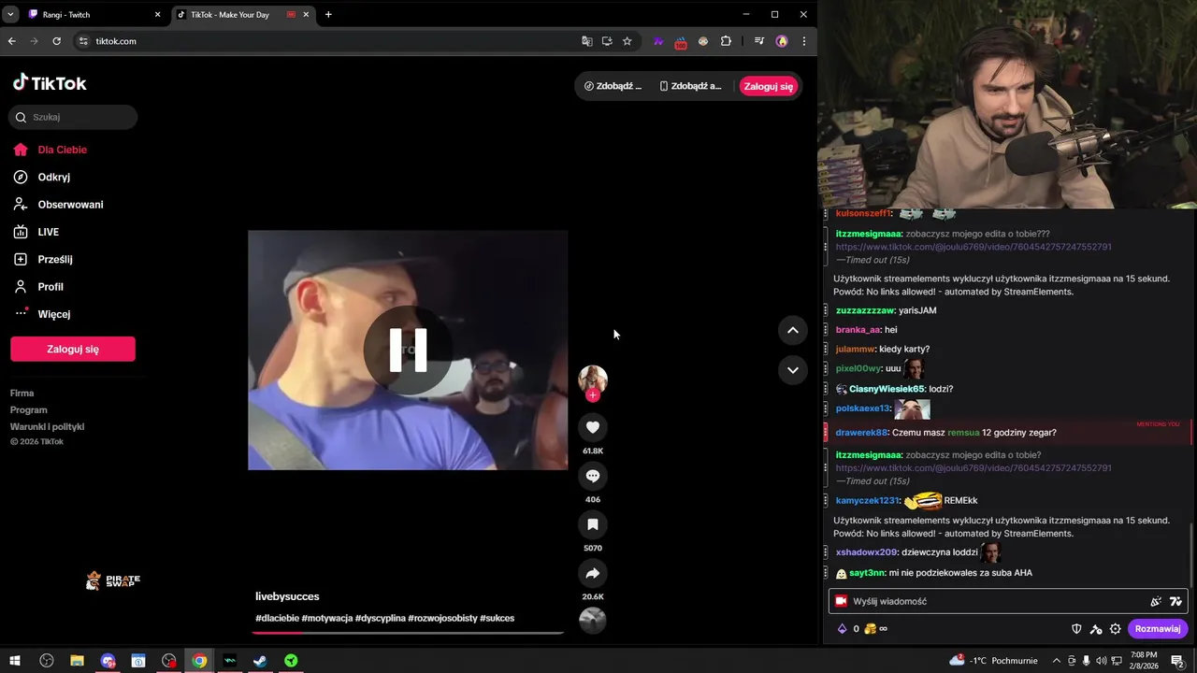This screenshot has width=1197, height=673.
Task: Expand Warunki i polityki footer section
Action: click(48, 427)
